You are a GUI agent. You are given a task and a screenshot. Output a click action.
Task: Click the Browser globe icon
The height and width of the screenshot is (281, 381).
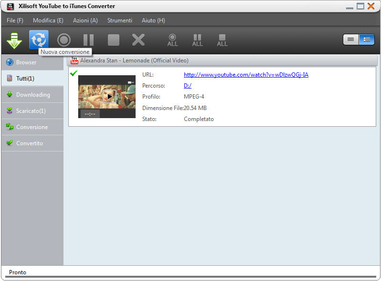coord(10,62)
